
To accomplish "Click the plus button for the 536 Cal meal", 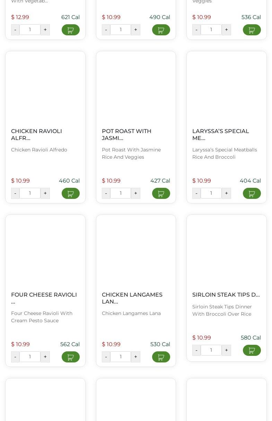I will (226, 30).
